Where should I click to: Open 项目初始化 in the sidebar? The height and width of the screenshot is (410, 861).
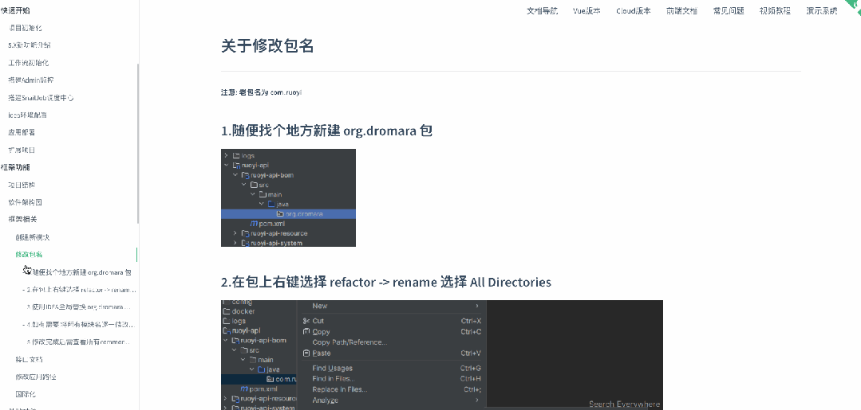[33, 28]
